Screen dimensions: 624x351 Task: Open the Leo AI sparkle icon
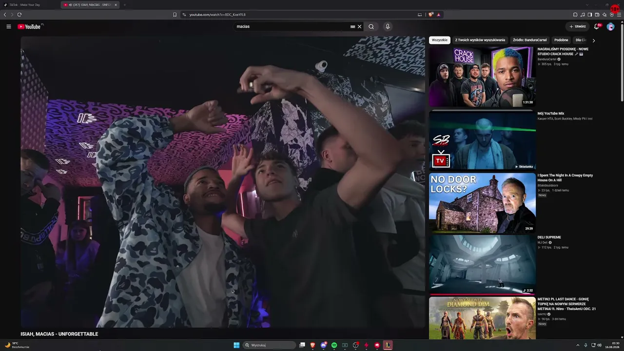604,15
